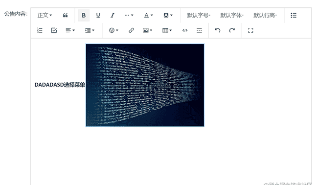
Task: Insert a todo checkbox item
Action: tap(54, 30)
